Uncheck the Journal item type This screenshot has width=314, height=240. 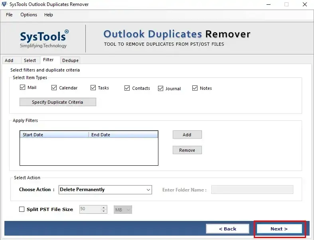click(161, 89)
